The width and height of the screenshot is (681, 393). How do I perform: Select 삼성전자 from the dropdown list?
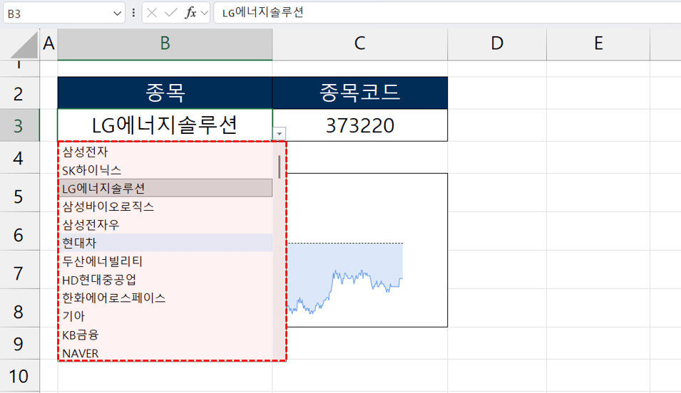tap(165, 152)
